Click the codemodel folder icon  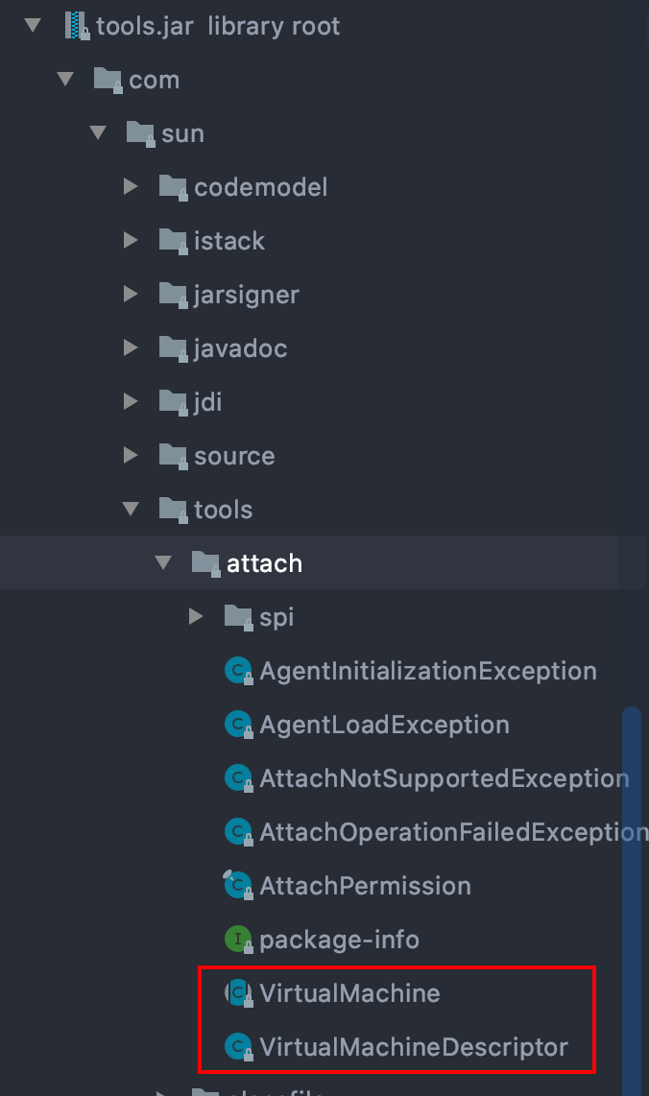(173, 187)
